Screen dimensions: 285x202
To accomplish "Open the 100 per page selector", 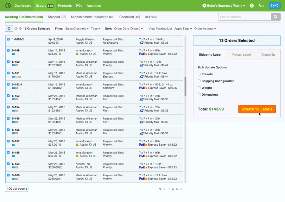I will pyautogui.click(x=16, y=188).
